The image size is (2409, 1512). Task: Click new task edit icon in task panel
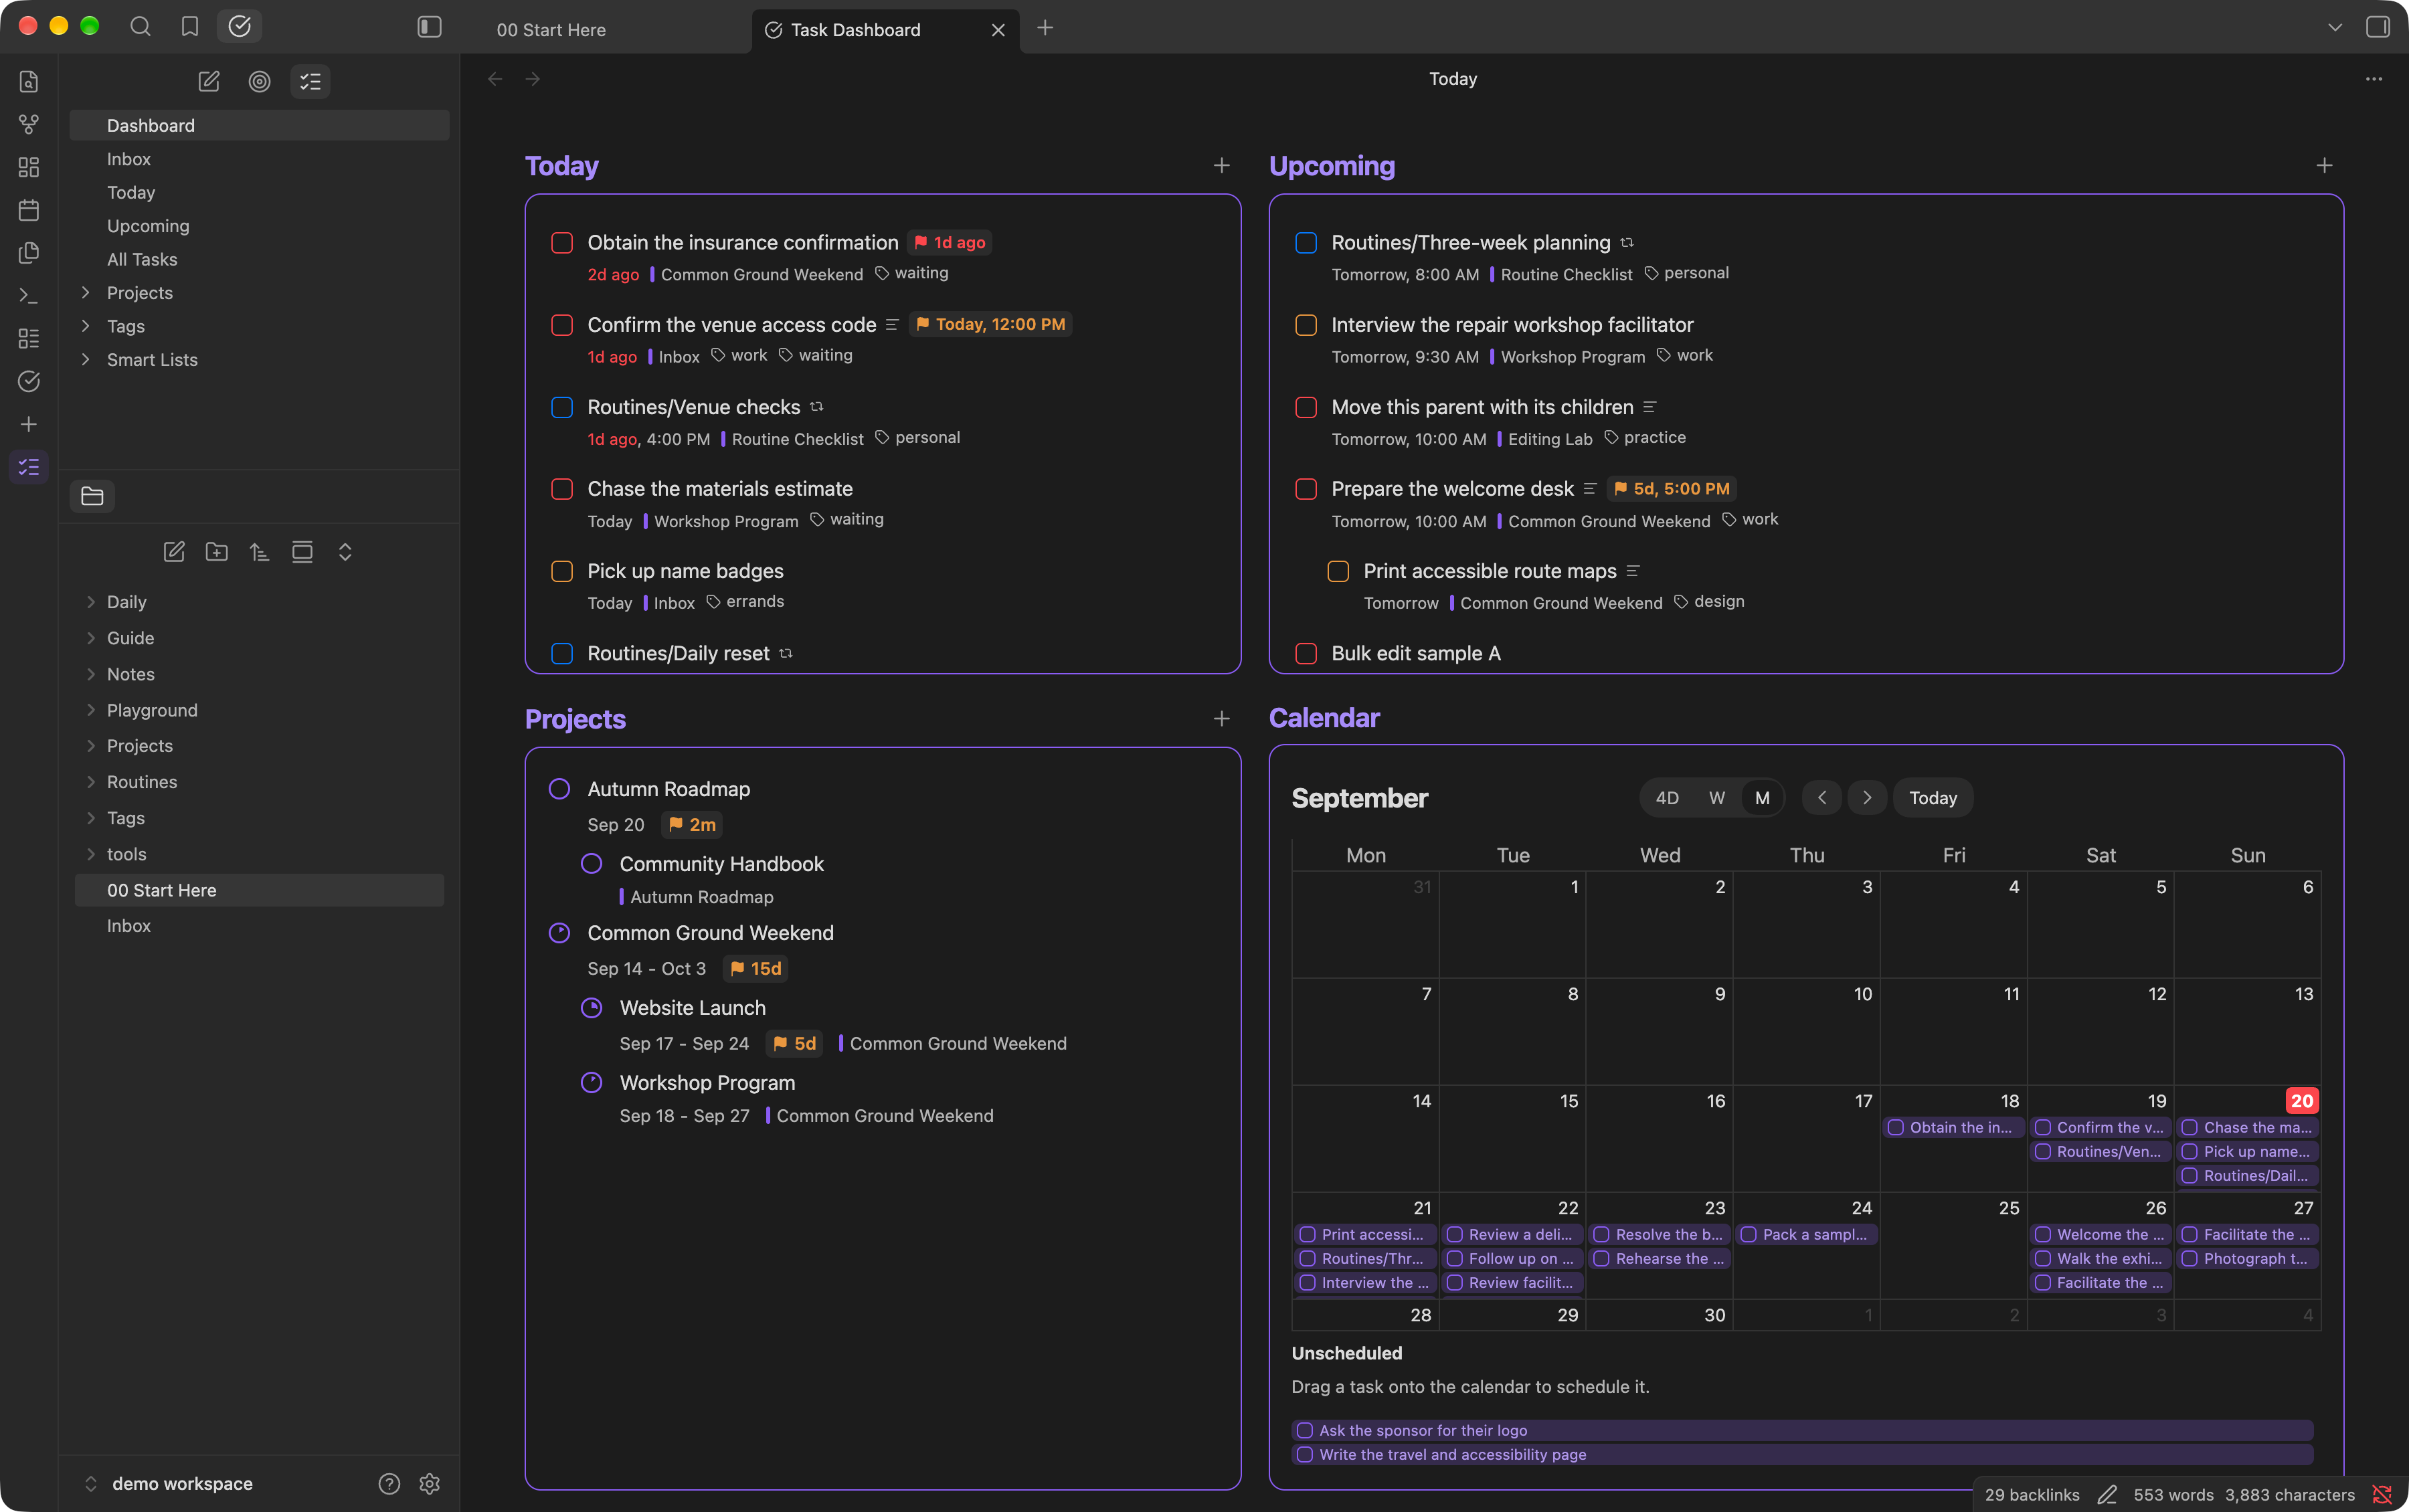click(x=209, y=82)
